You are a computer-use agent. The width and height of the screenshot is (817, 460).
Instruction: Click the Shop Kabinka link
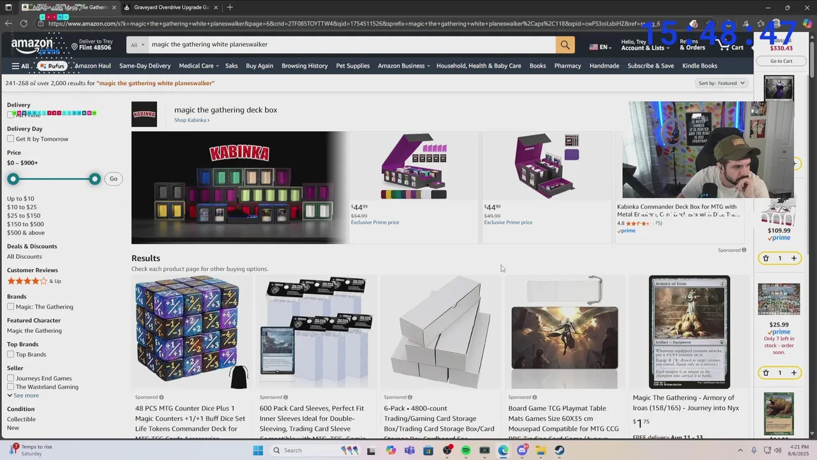point(191,120)
